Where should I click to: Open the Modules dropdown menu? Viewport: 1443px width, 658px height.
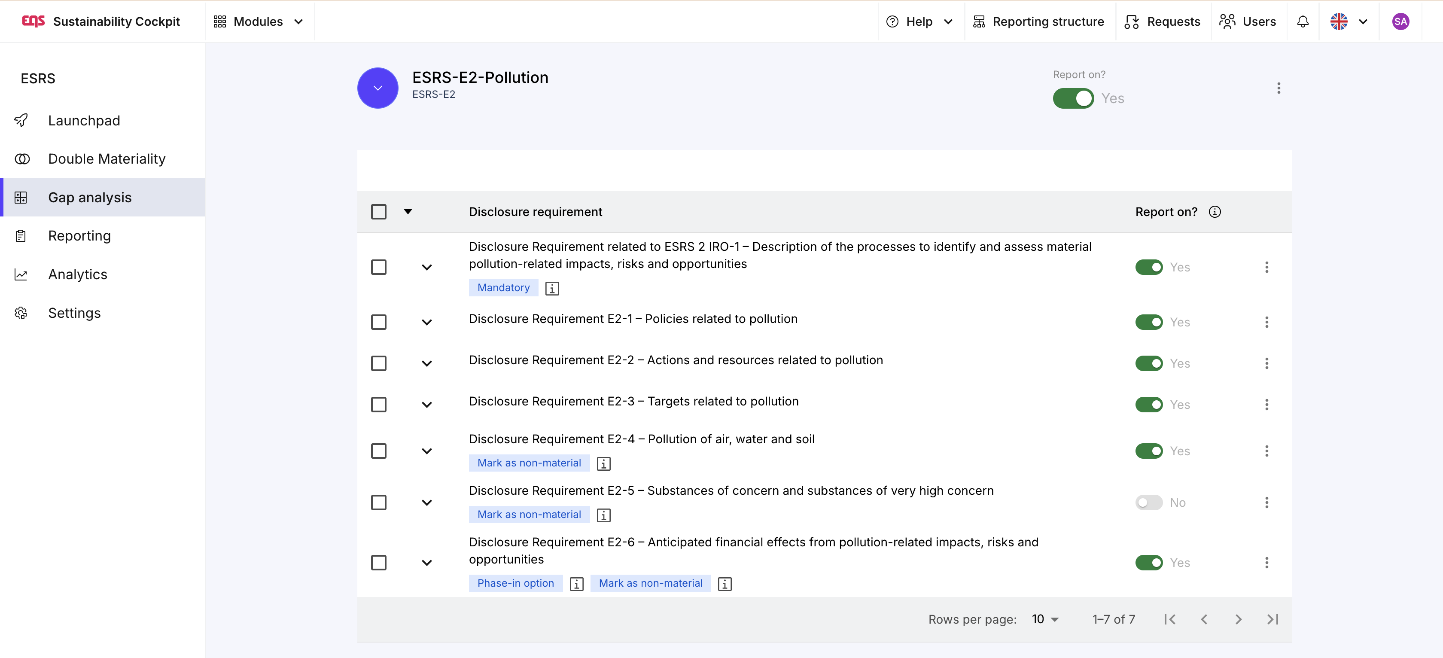point(258,21)
